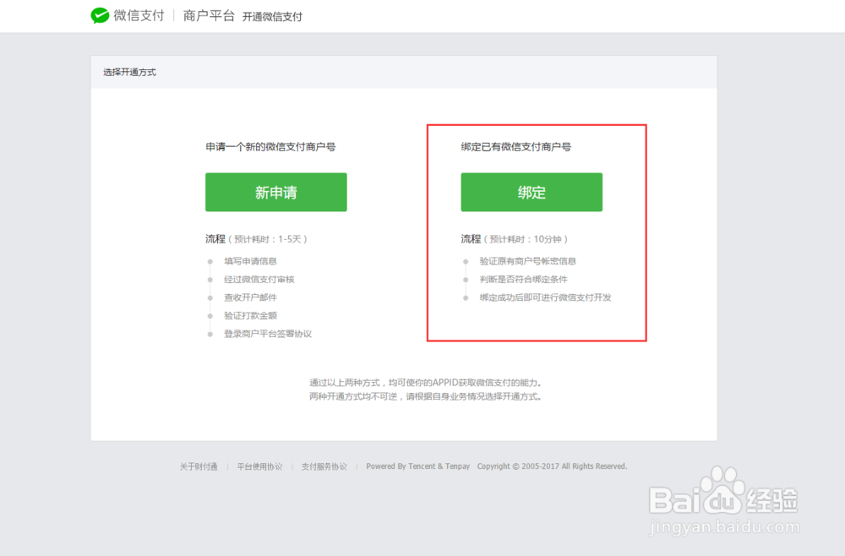Select the 商户平台 header item
845x556 pixels.
click(x=208, y=15)
